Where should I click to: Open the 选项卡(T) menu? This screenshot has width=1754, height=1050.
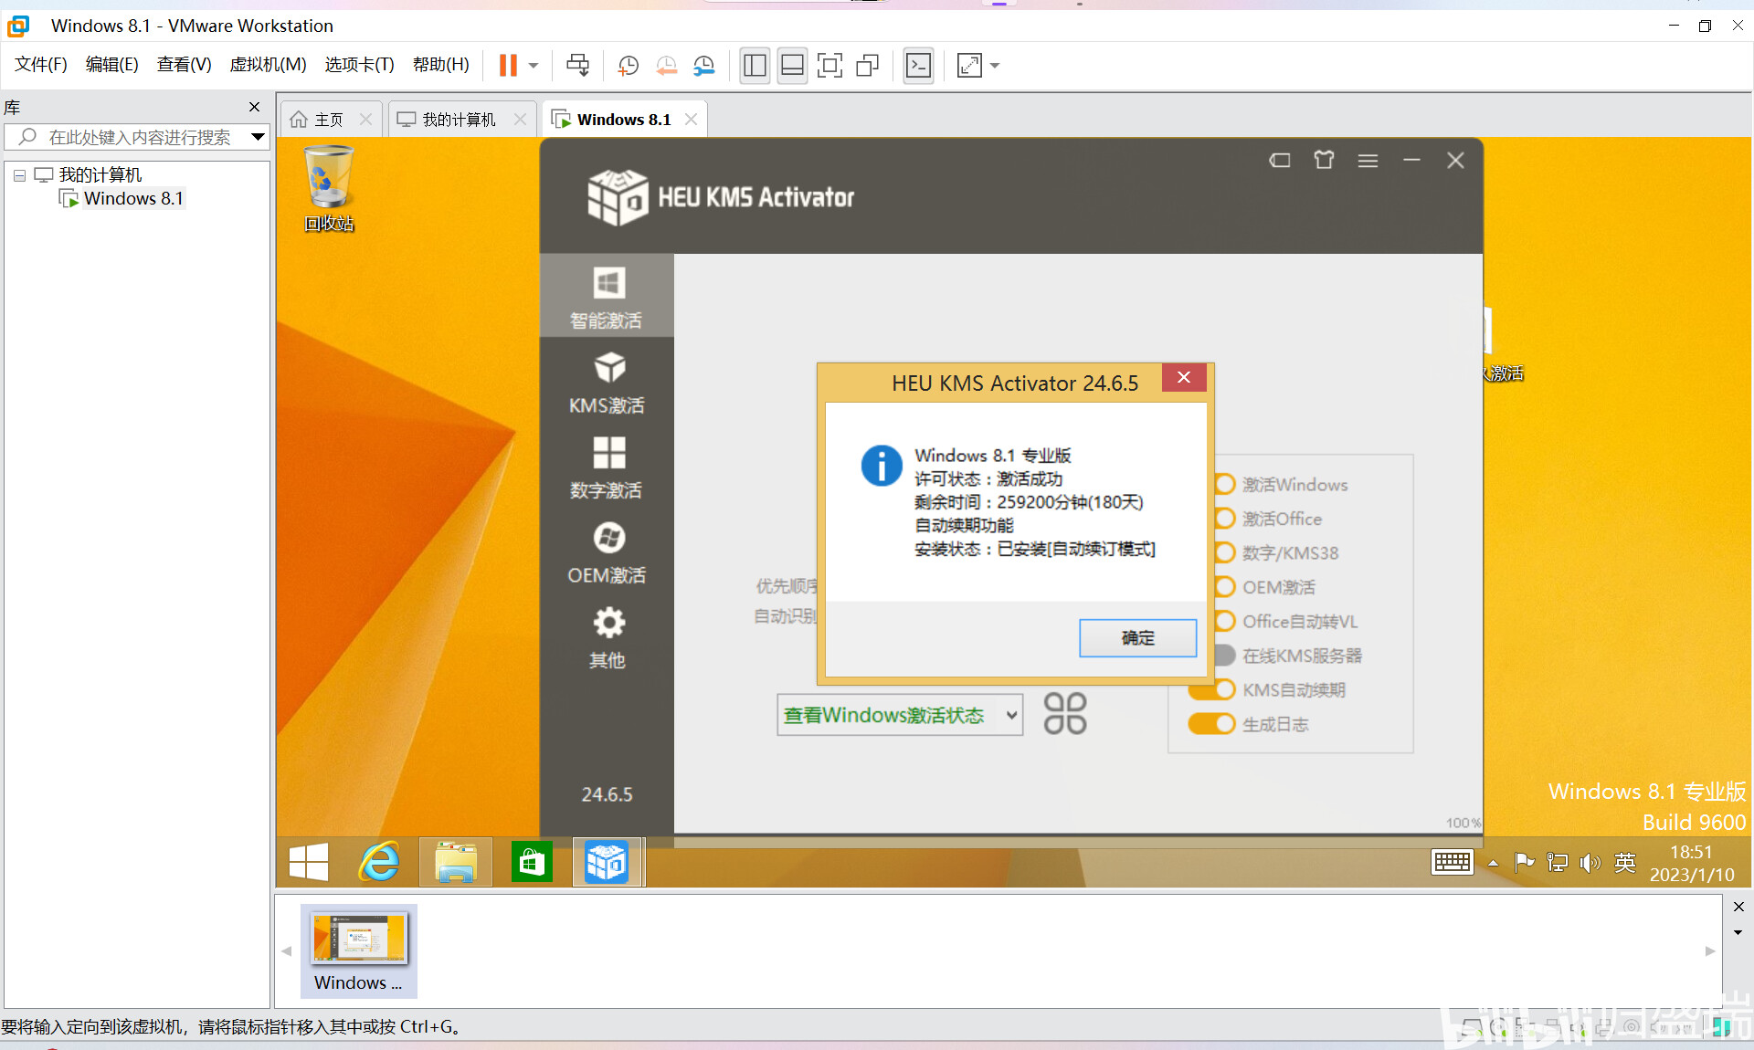(x=359, y=64)
